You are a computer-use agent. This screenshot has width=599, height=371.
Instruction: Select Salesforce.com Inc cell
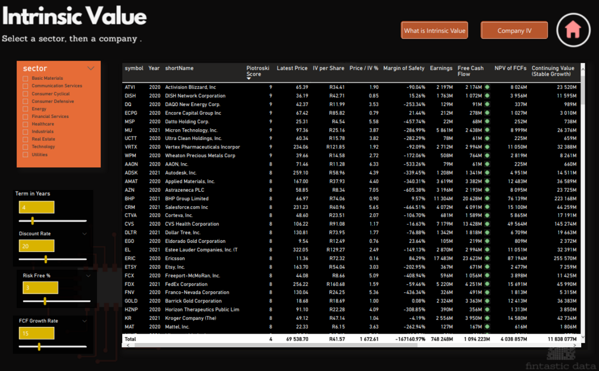187,207
